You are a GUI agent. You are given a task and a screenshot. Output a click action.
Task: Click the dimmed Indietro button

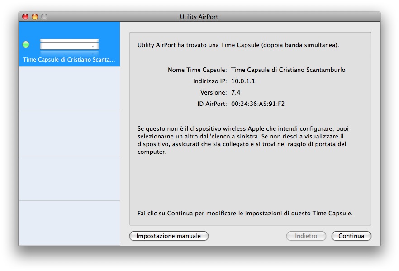[x=306, y=236]
